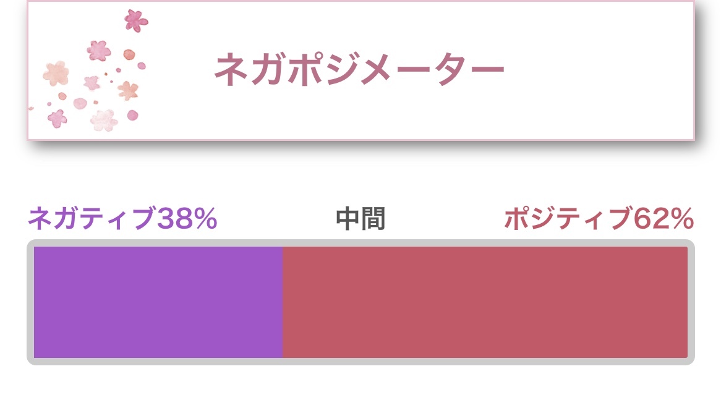This screenshot has width=721, height=395.
Task: Click the pale pink round blob in banner
Action: point(80,103)
